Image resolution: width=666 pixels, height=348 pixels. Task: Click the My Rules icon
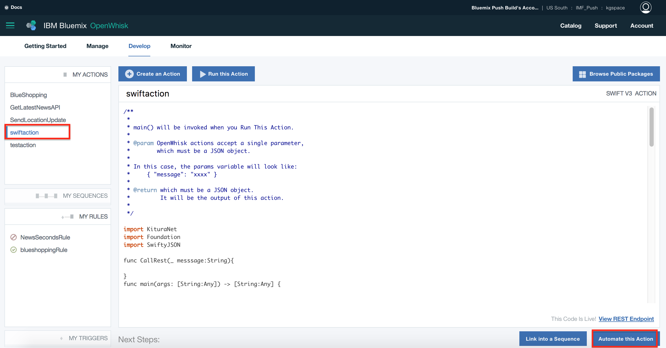tap(68, 217)
